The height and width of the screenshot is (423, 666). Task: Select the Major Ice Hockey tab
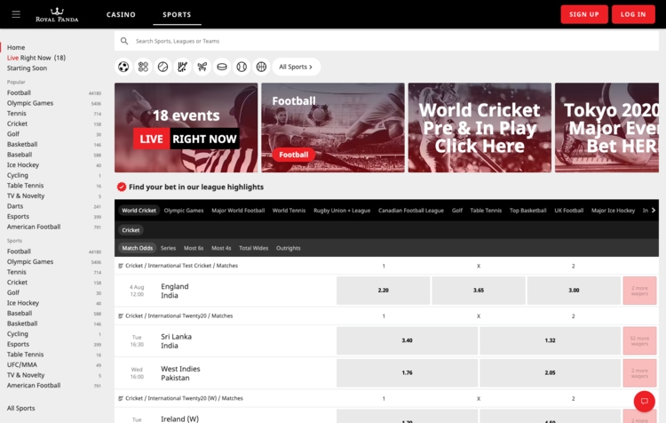point(613,211)
